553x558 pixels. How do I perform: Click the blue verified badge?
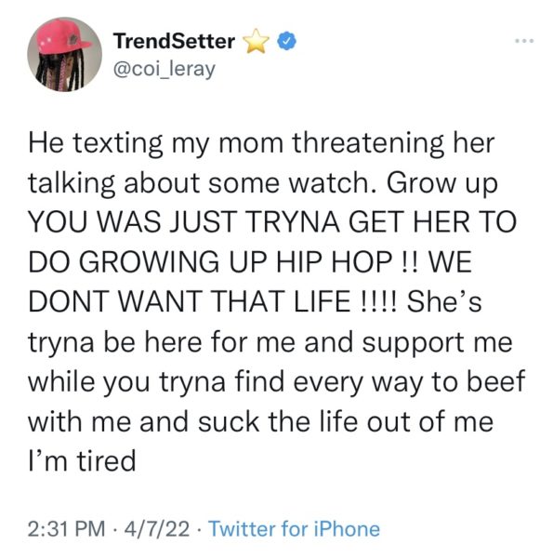point(286,41)
